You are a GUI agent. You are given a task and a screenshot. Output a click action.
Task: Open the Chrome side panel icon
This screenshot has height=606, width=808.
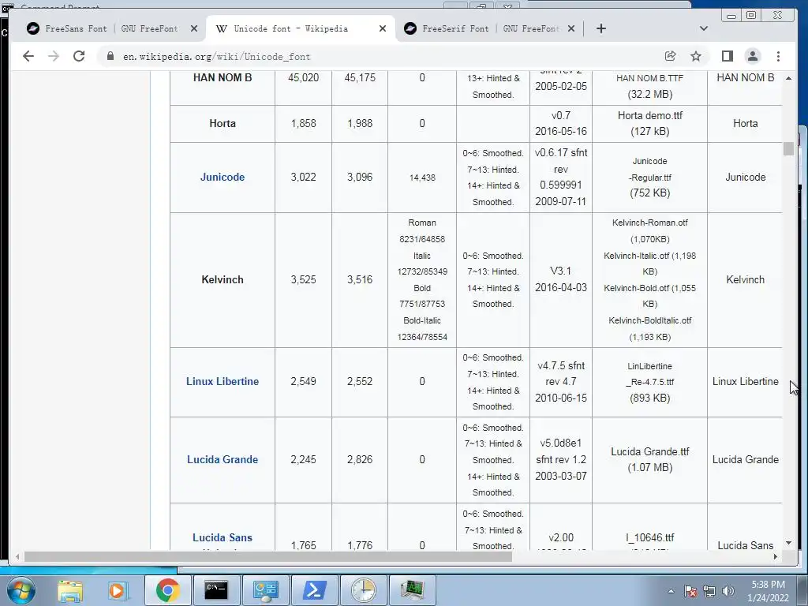pyautogui.click(x=727, y=56)
